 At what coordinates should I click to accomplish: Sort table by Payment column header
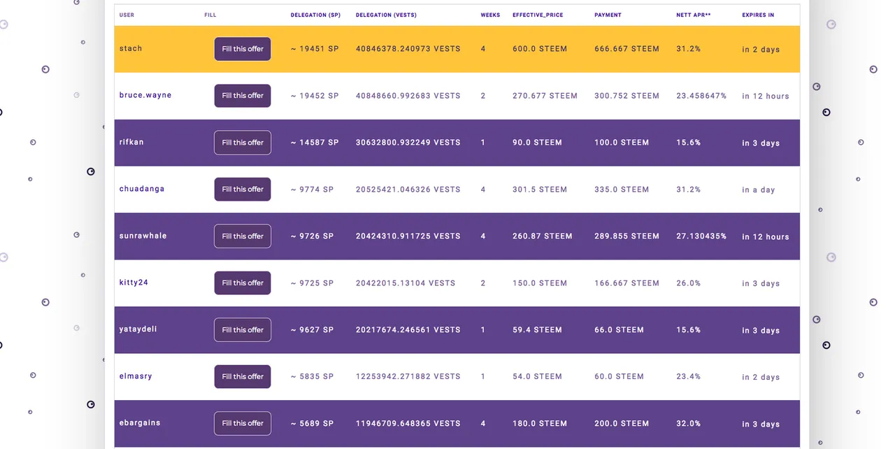point(608,15)
